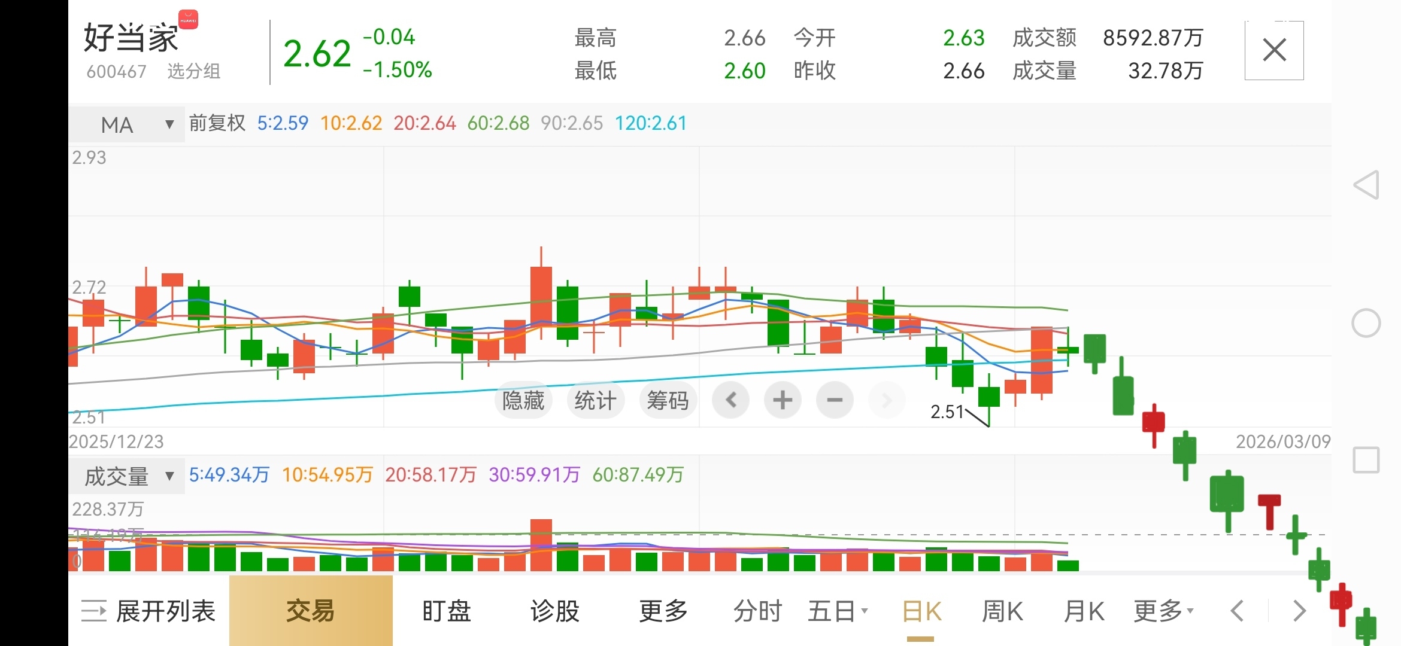Tap 选分组 under stock code
Image resolution: width=1401 pixels, height=646 pixels.
coord(193,71)
